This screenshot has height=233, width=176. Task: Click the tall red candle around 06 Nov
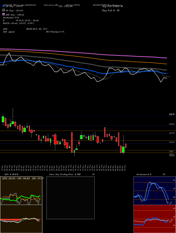tap(72, 142)
